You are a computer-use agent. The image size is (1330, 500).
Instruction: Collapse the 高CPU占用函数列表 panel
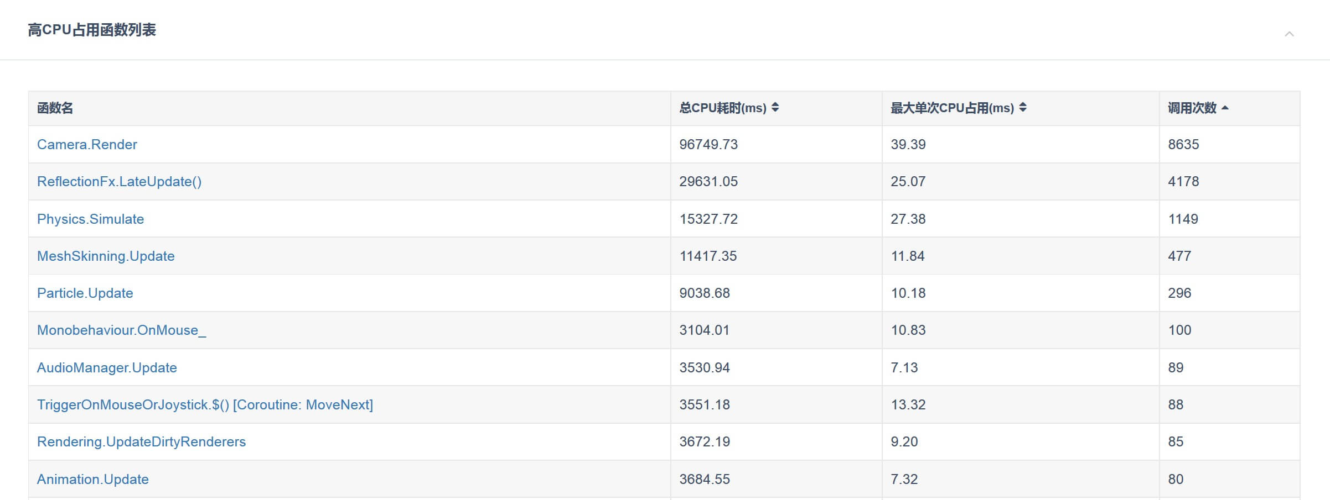click(x=1289, y=34)
